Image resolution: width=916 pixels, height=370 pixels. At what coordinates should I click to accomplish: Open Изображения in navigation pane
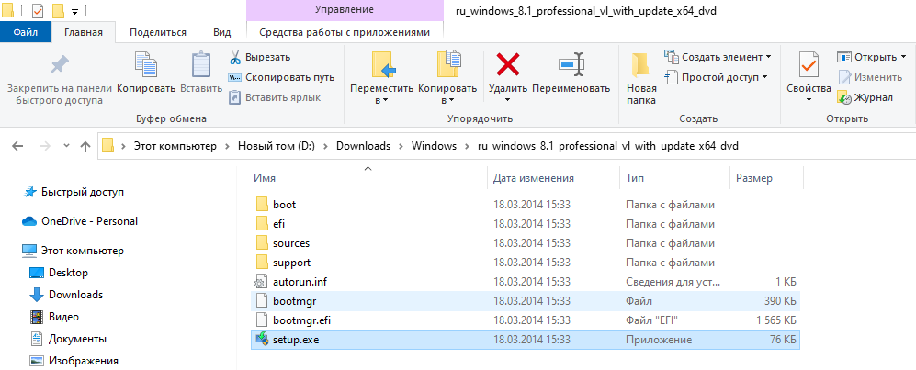[x=74, y=361]
